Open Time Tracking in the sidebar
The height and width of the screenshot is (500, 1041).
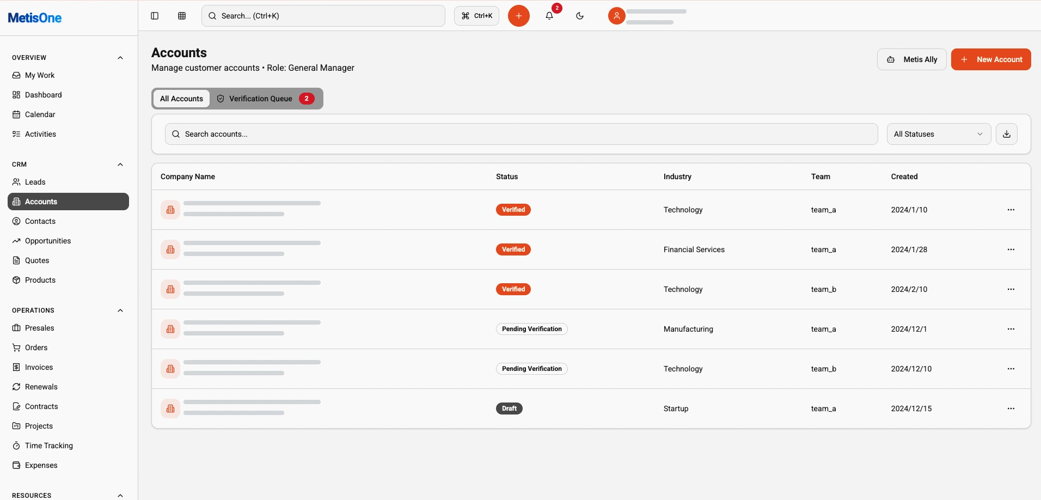point(68,446)
